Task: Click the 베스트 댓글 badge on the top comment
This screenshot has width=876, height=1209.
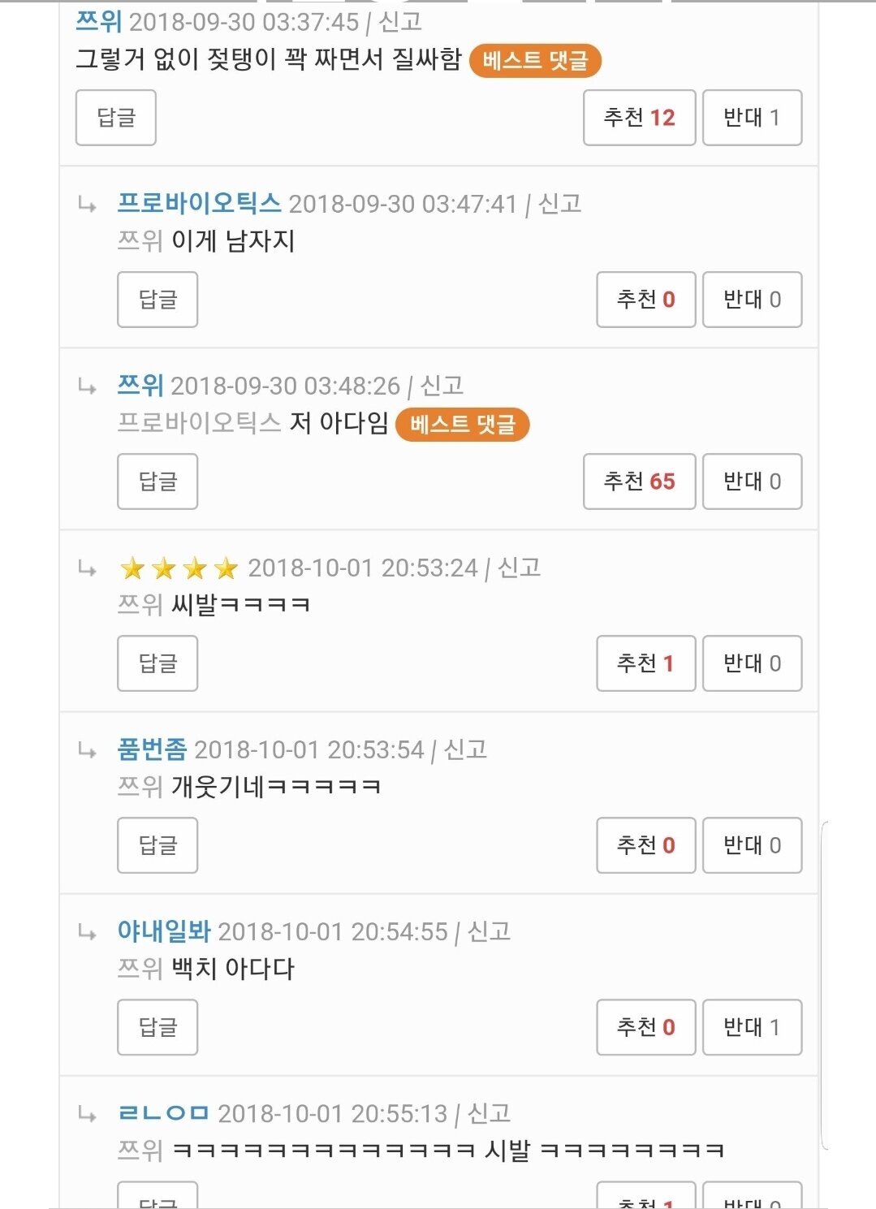Action: (535, 61)
